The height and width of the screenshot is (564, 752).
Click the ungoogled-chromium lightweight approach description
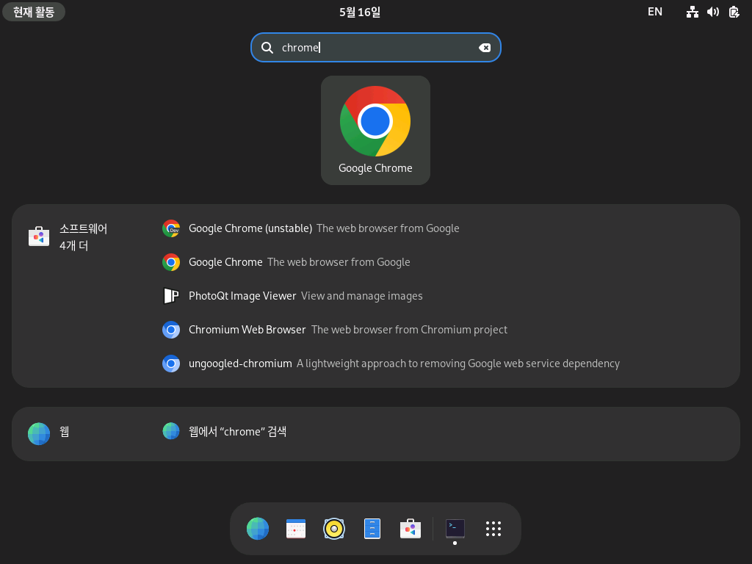click(458, 364)
